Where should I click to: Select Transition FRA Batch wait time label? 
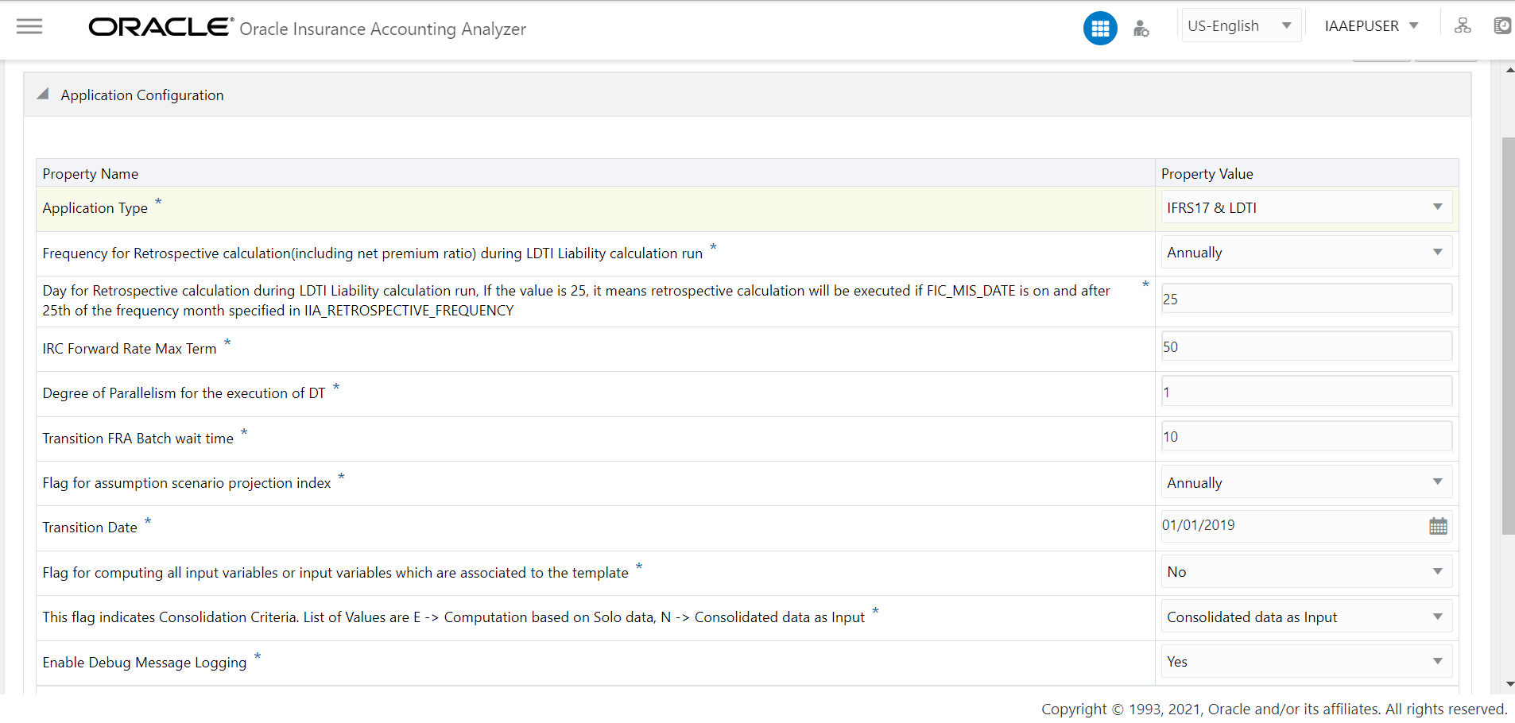[x=138, y=439]
